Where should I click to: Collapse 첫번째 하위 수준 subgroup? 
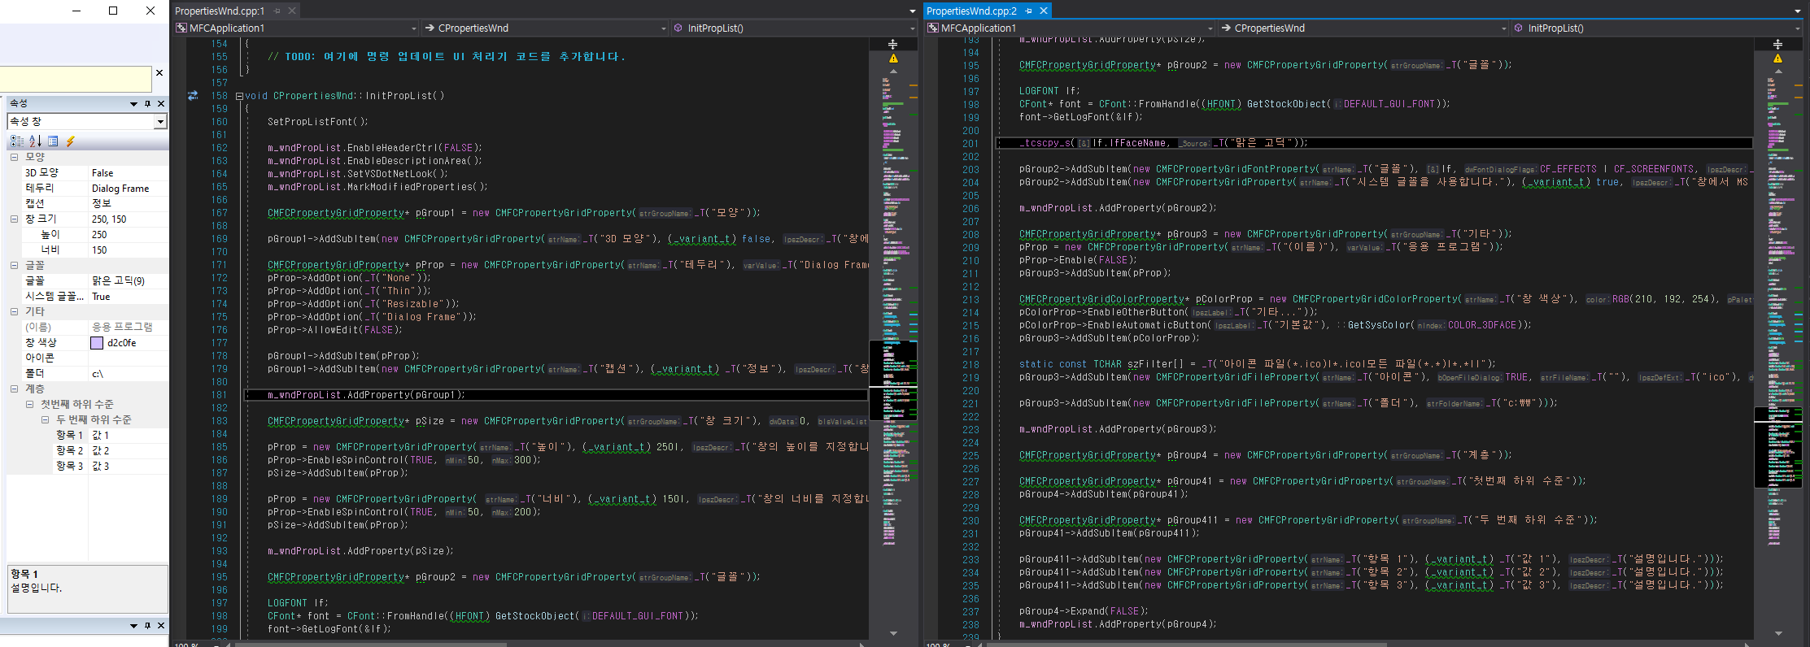(x=29, y=404)
